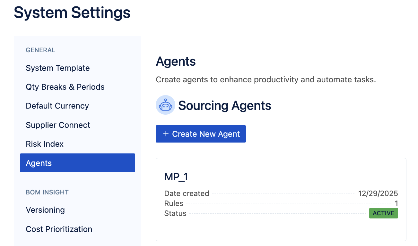Click the green ACTIVE status badge
418x246 pixels.
pyautogui.click(x=383, y=213)
